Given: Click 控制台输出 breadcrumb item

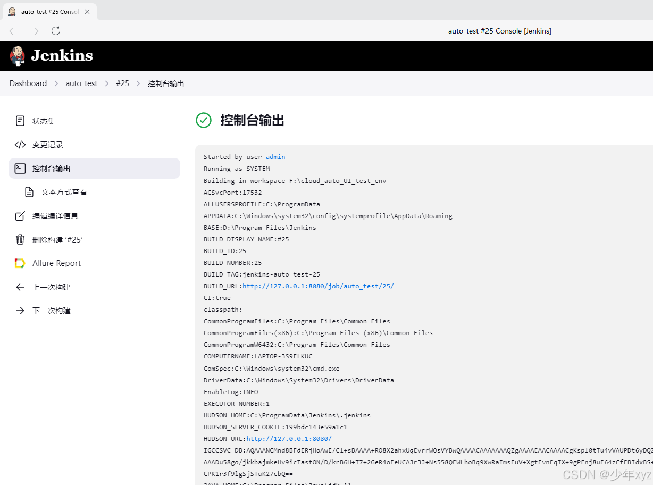Looking at the screenshot, I should 166,83.
